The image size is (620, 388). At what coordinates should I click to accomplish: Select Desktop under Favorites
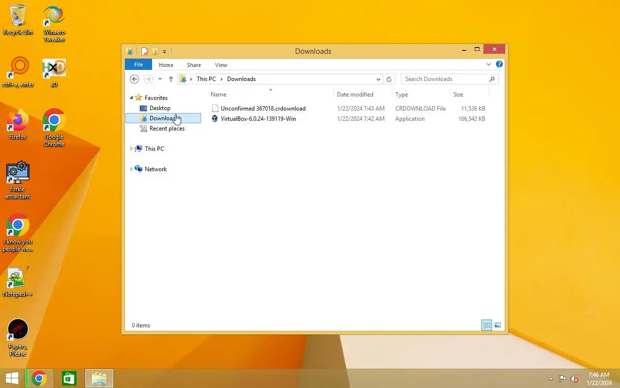(x=160, y=108)
